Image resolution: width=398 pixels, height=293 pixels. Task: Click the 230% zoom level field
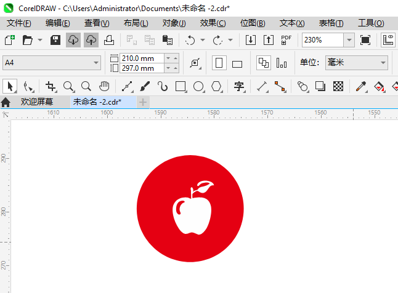tap(323, 40)
